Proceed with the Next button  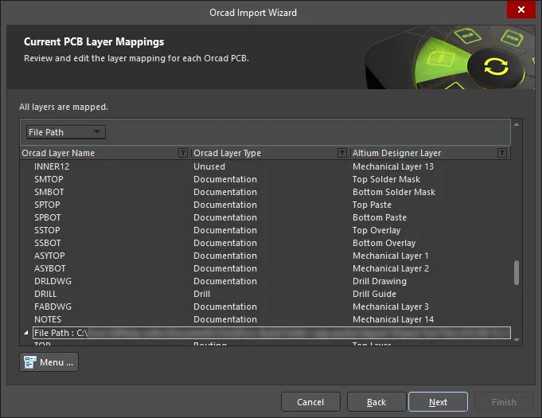pos(438,402)
